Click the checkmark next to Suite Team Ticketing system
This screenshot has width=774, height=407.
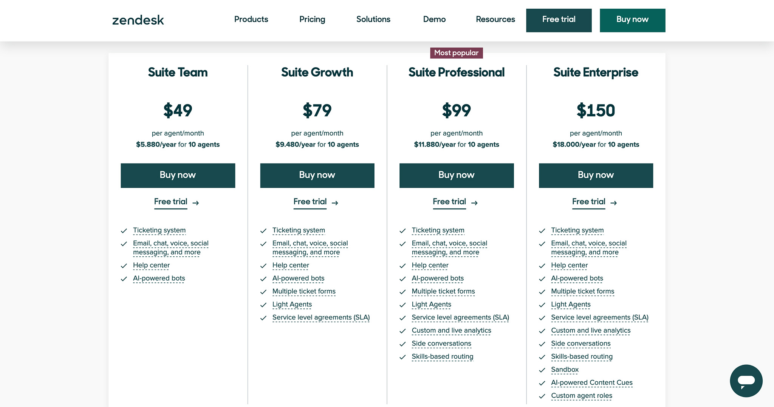124,230
